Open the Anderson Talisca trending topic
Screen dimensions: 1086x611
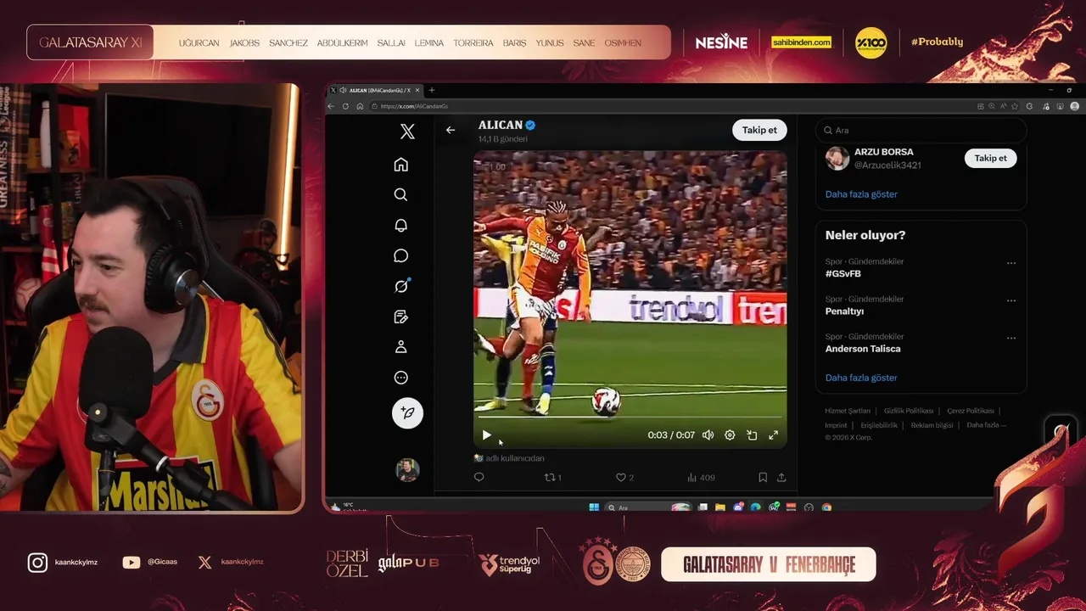coord(863,349)
